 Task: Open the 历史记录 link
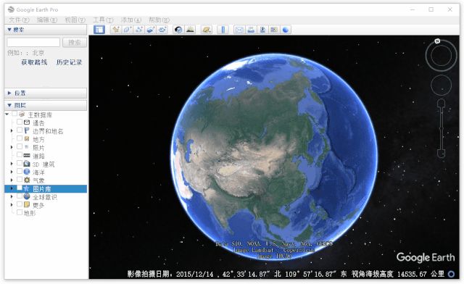click(x=69, y=62)
